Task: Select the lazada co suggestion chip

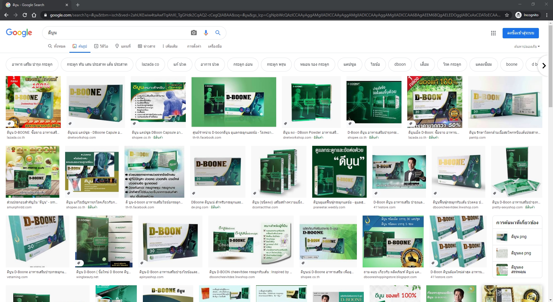Action: (x=150, y=64)
